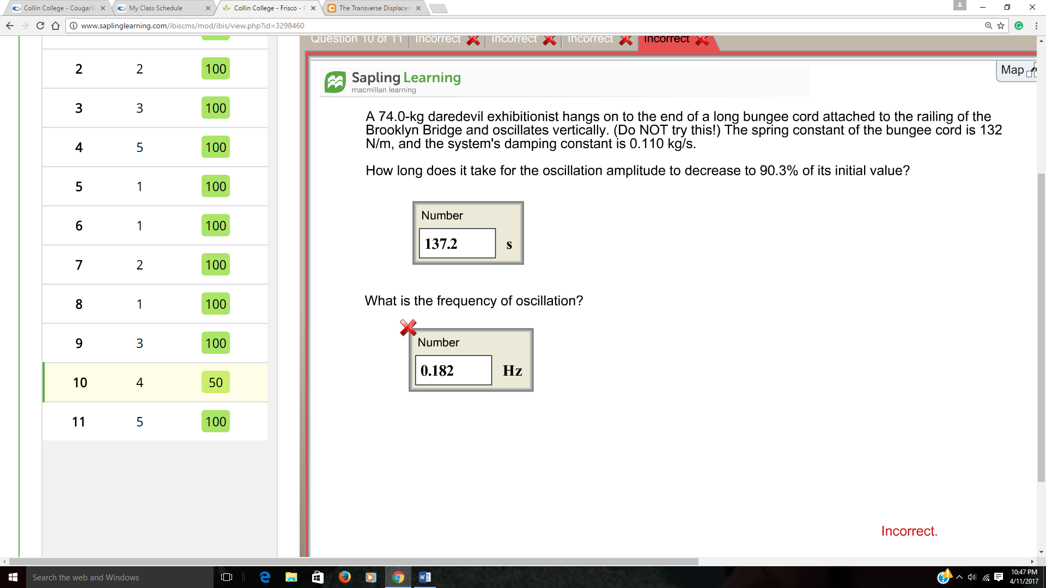Viewport: 1046px width, 588px height.
Task: Switch to The Transverse Displacement tab
Action: 375,8
